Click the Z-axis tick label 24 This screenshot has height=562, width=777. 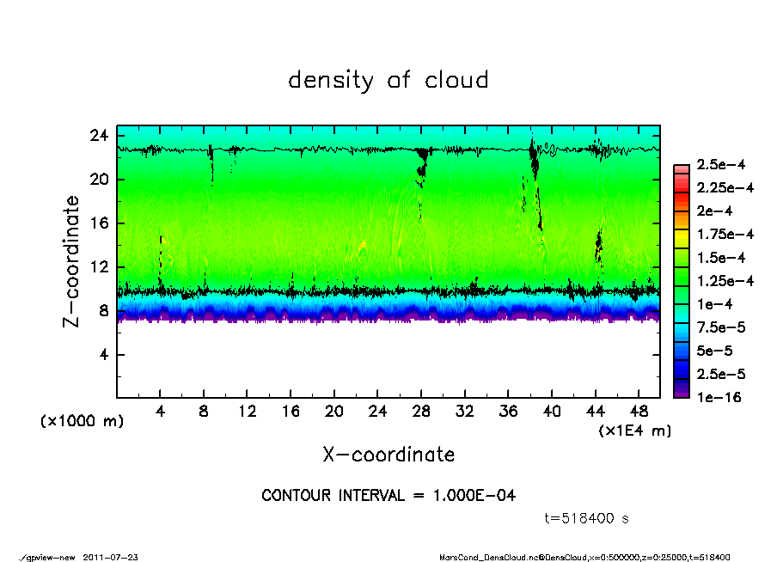tap(99, 135)
